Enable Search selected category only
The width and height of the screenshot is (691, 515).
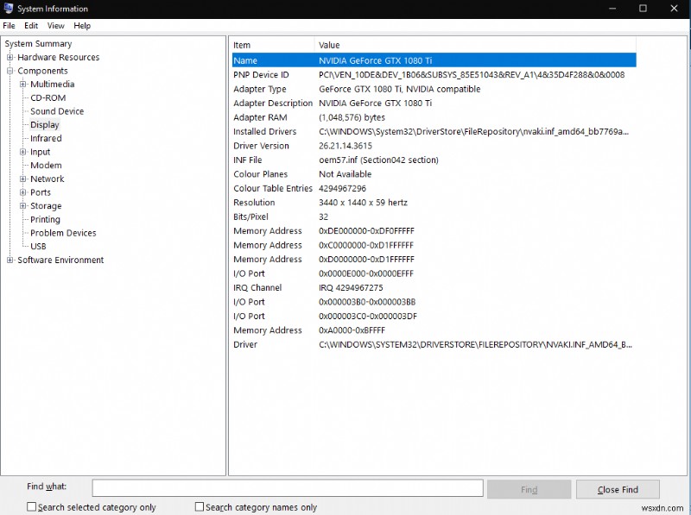point(31,506)
